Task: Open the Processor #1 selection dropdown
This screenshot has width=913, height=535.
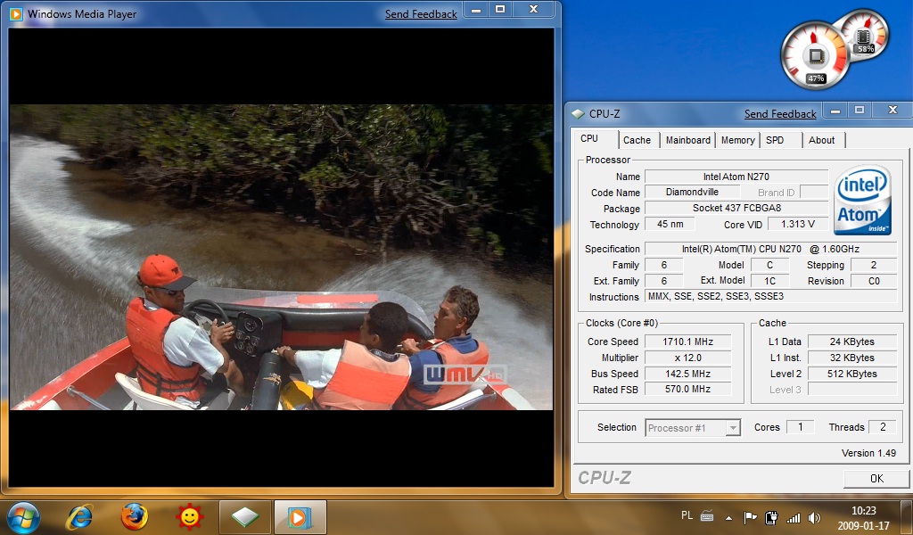Action: pos(693,428)
